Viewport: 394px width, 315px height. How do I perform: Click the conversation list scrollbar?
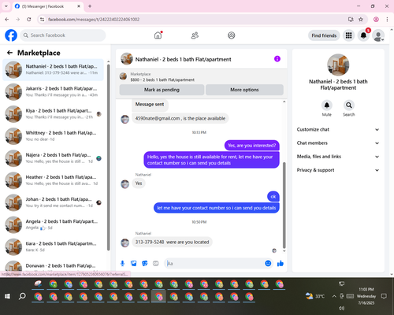[x=108, y=157]
